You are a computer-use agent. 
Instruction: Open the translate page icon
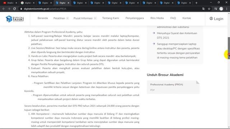coord(203,9)
